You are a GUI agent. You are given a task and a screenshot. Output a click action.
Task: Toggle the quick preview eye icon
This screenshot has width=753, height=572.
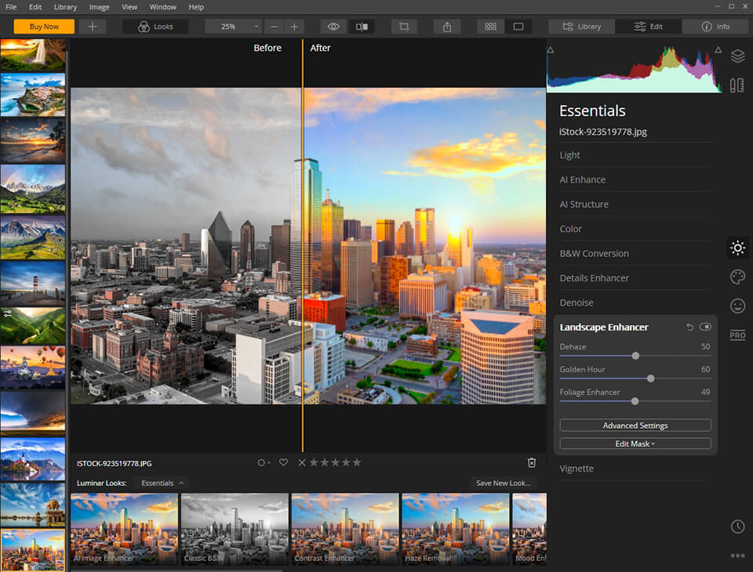[x=333, y=26]
